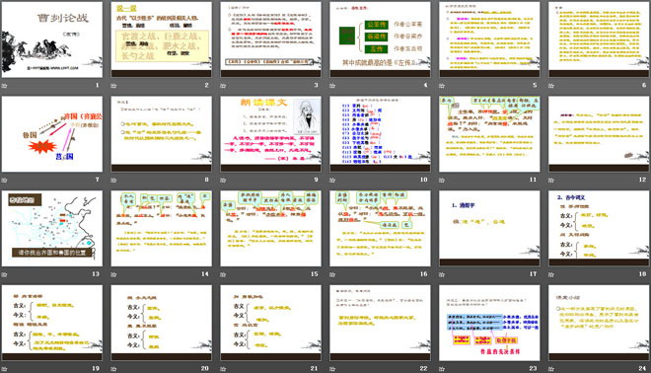651x373 pixels.
Task: Select slide 20 thumbnail
Action: [161, 323]
